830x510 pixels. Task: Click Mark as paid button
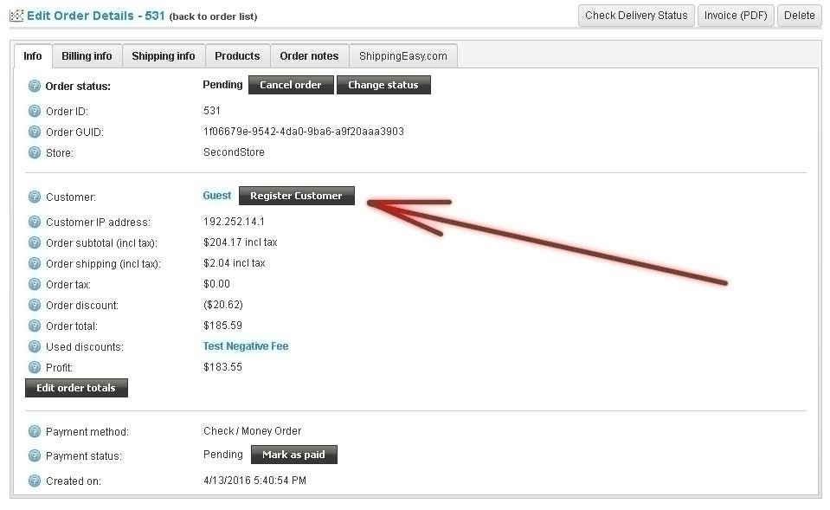(293, 455)
